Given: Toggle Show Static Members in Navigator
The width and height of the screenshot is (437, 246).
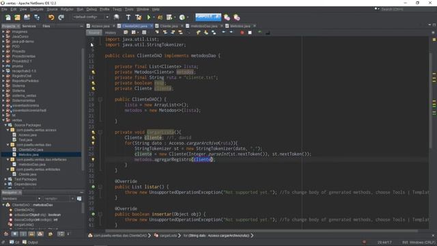Looking at the screenshot, I should (23, 234).
